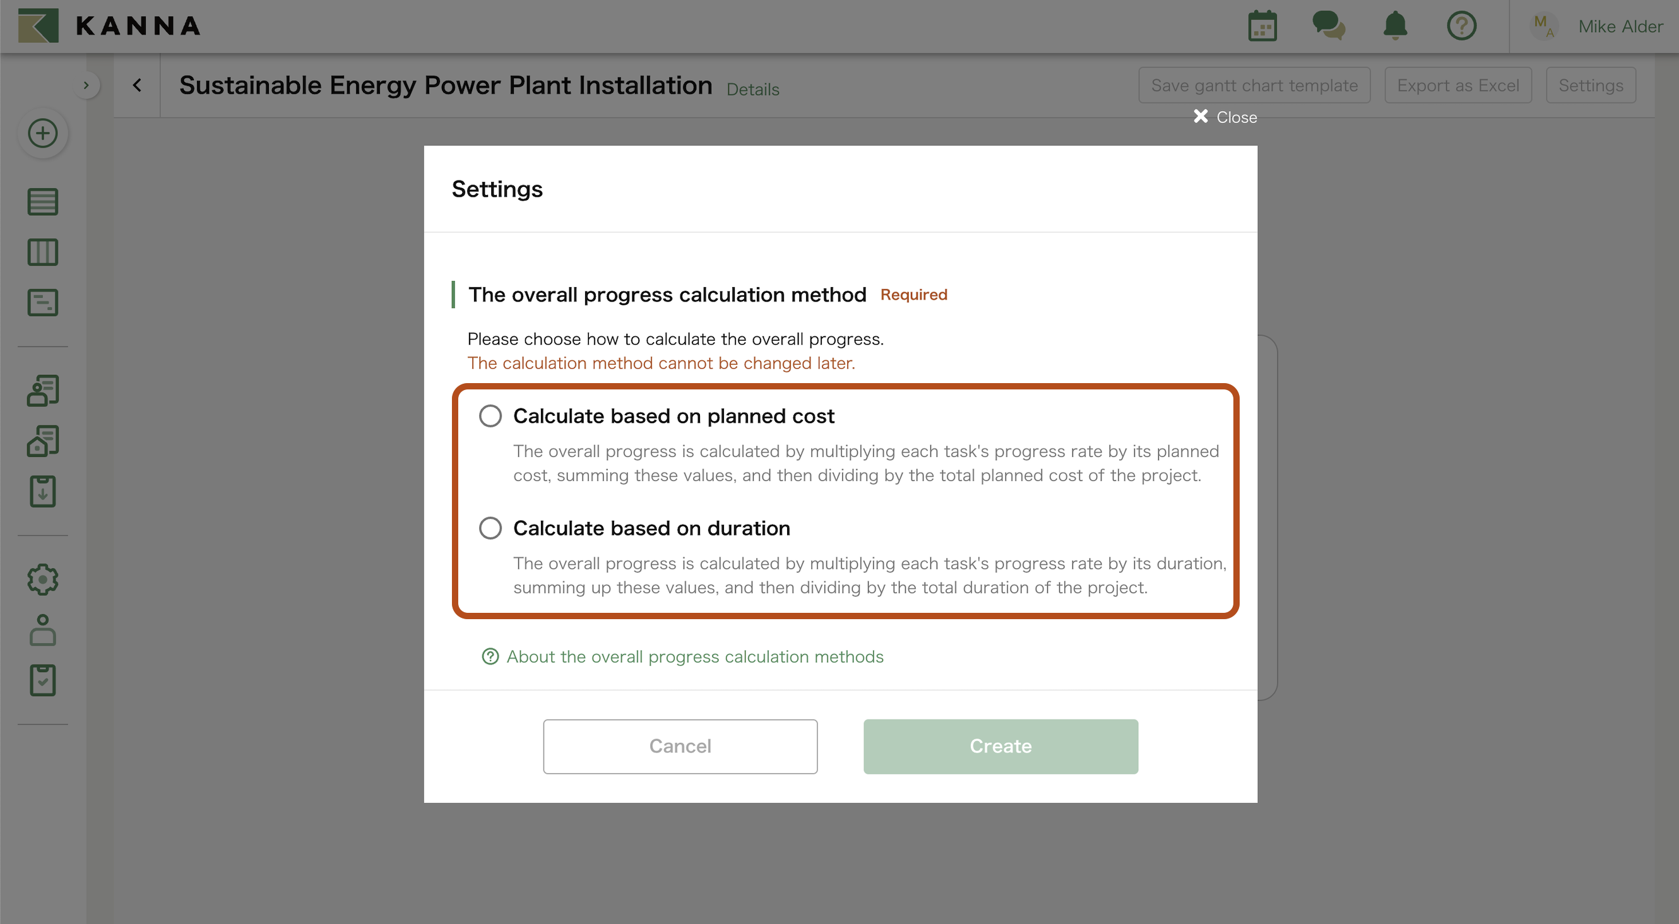Close the settings dialog via the X

[1201, 117]
